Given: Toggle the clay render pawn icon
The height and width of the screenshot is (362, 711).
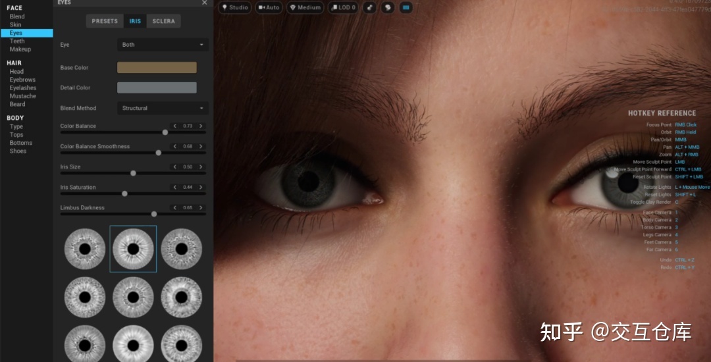Looking at the screenshot, I should pos(369,8).
